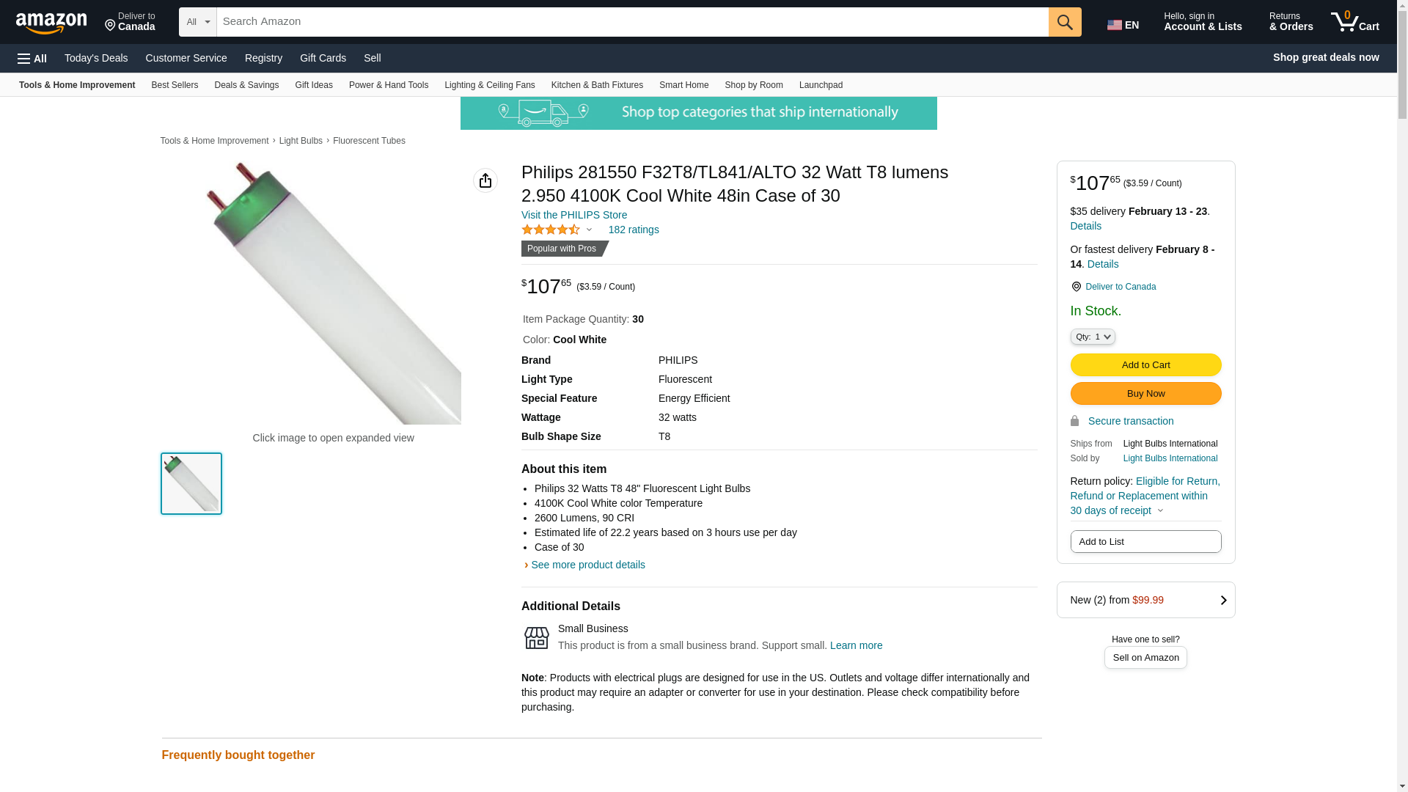Screen dimensions: 1408x792
Task: Open the All hamburger menu
Action: pos(32,59)
